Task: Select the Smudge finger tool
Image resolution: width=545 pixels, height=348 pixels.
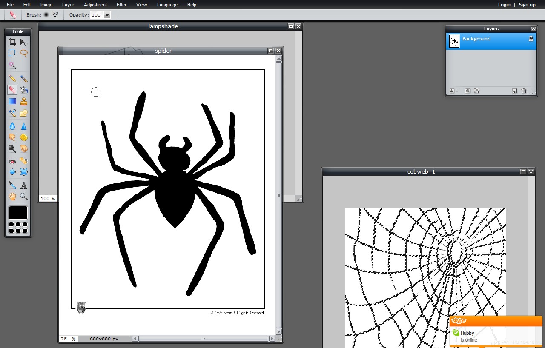Action: 12,137
